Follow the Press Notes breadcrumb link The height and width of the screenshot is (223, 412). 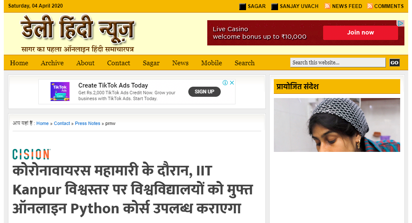click(88, 123)
